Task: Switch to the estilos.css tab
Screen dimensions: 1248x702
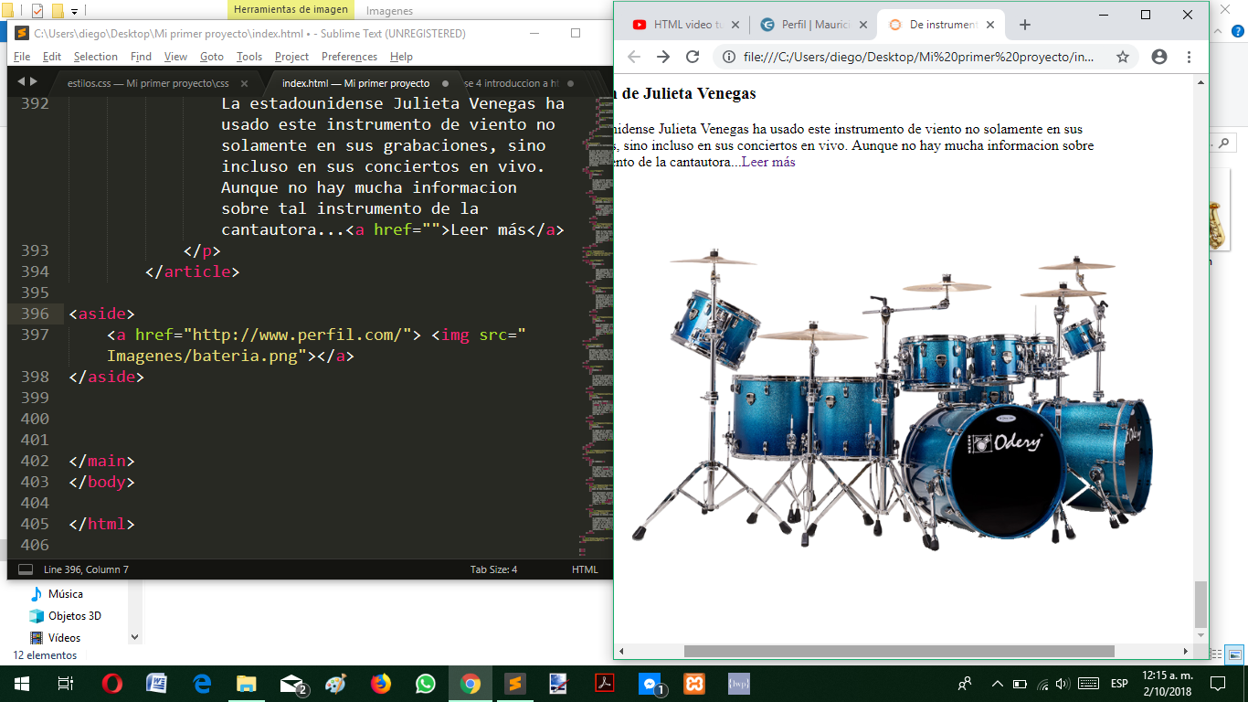Action: [148, 83]
